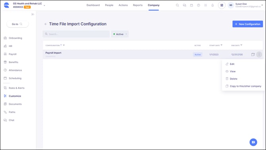
Task: Open the help widget button at bottom right
Action: [x=253, y=142]
